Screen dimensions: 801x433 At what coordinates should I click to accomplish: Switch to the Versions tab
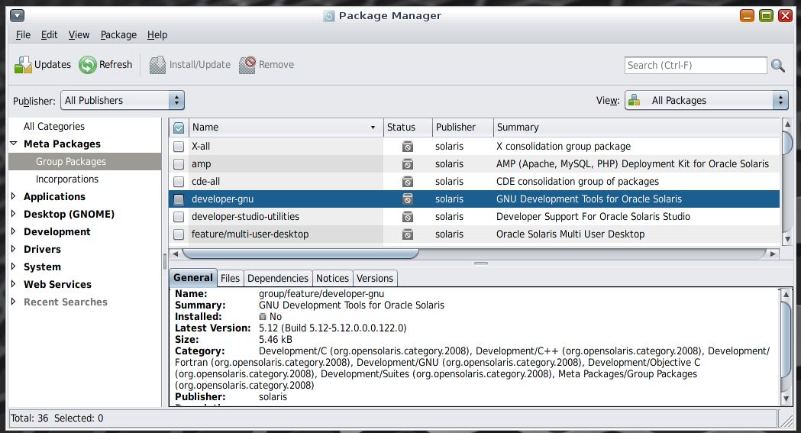point(375,278)
